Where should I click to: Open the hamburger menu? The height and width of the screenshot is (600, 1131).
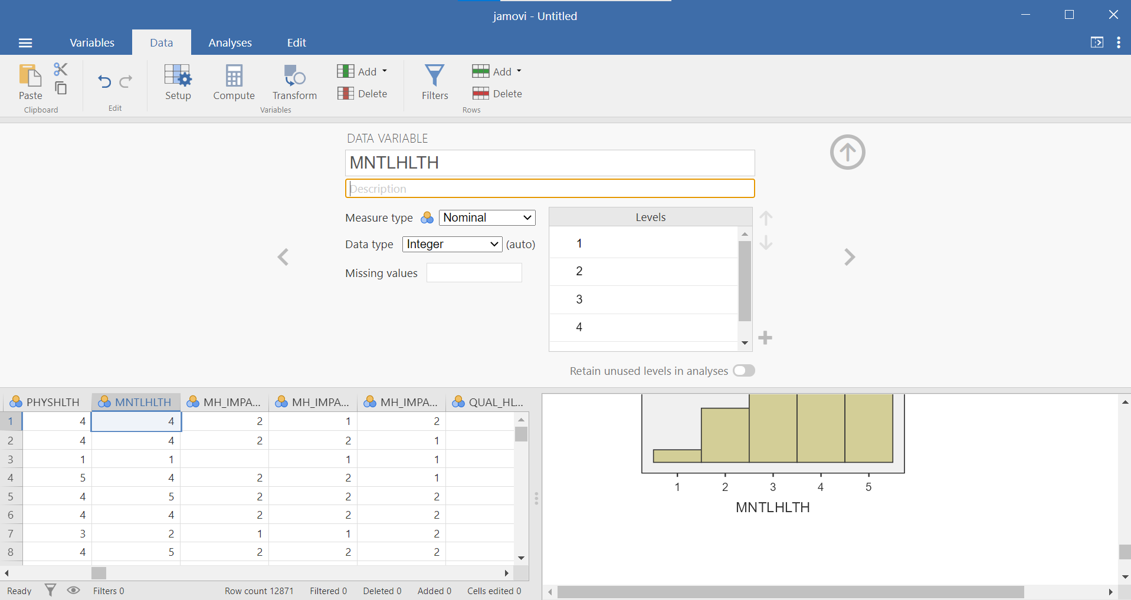point(25,42)
